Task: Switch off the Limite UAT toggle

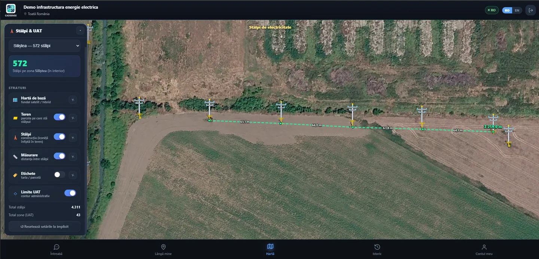Action: click(x=70, y=193)
